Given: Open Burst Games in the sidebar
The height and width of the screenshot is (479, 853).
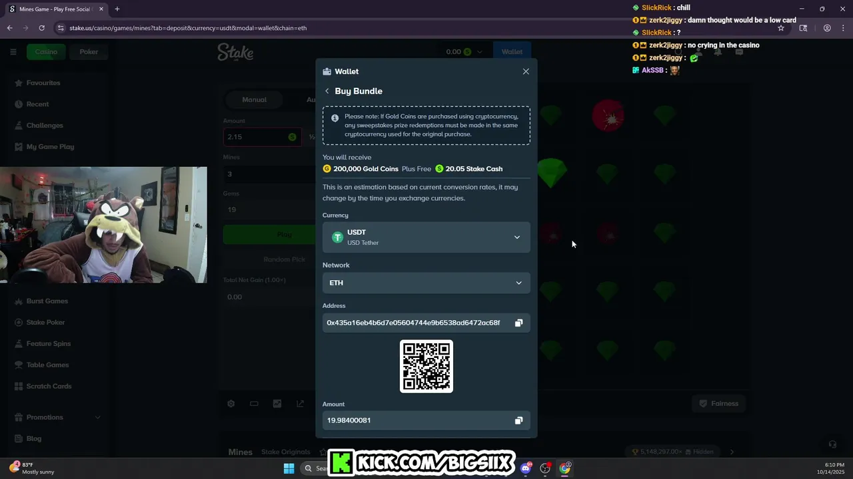Looking at the screenshot, I should (47, 301).
